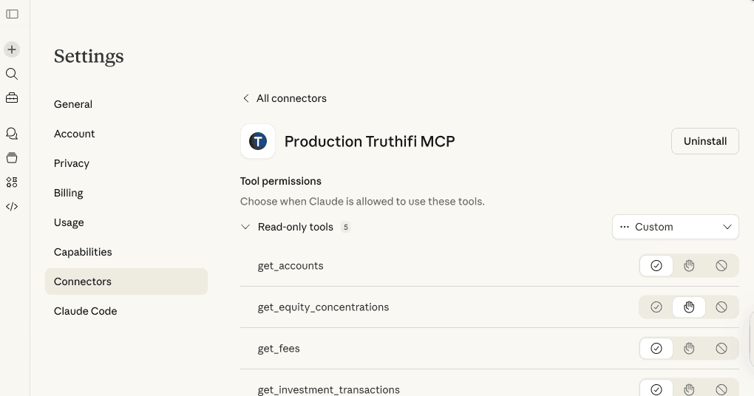
Task: Open the Capabilities settings tab
Action: (x=83, y=252)
